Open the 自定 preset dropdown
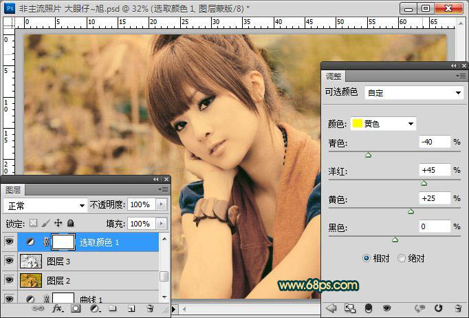This screenshot has height=318, width=469. [414, 92]
